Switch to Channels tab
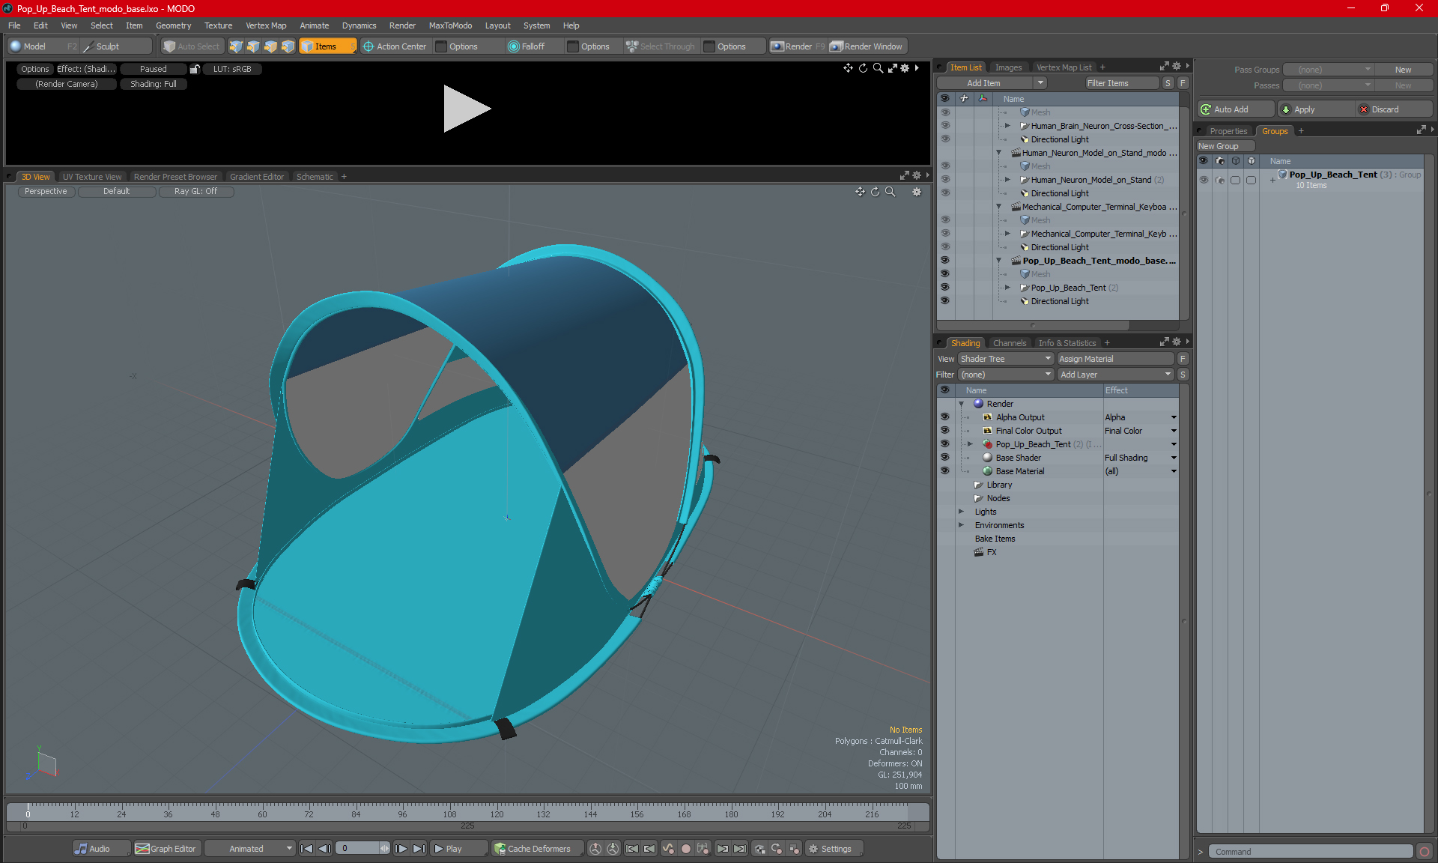The height and width of the screenshot is (863, 1438). point(1010,343)
